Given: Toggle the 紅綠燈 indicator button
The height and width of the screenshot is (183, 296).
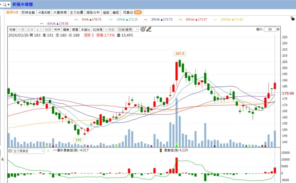Looking at the screenshot, I should pos(98,30).
